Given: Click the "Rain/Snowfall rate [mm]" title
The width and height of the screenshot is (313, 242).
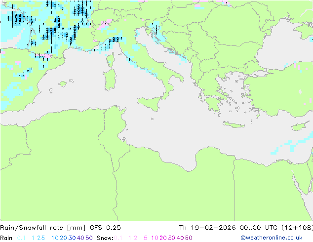Looking at the screenshot, I should click(x=43, y=228).
